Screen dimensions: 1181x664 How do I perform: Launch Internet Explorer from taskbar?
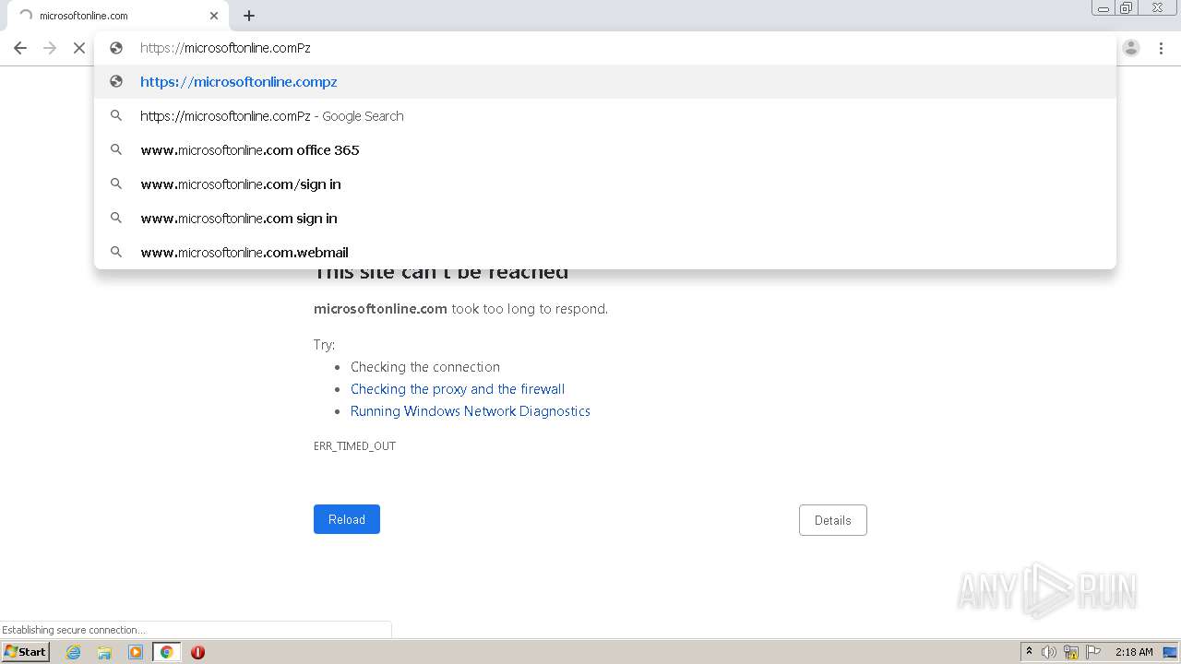pyautogui.click(x=74, y=652)
